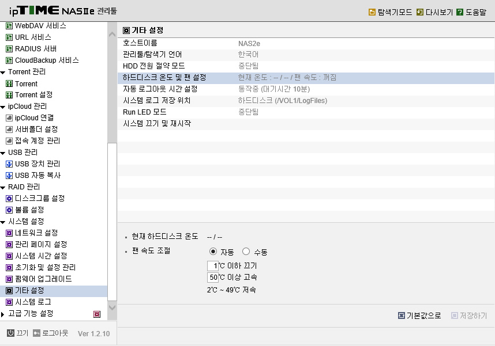Click the 로그아웃 key icon
Viewport: 495px width, 346px height.
pyautogui.click(x=36, y=333)
